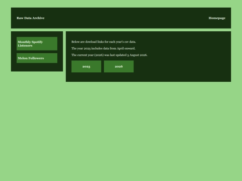Image resolution: width=242 pixels, height=181 pixels.
Task: Select Melon Followers in sidebar
Action: 37,58
